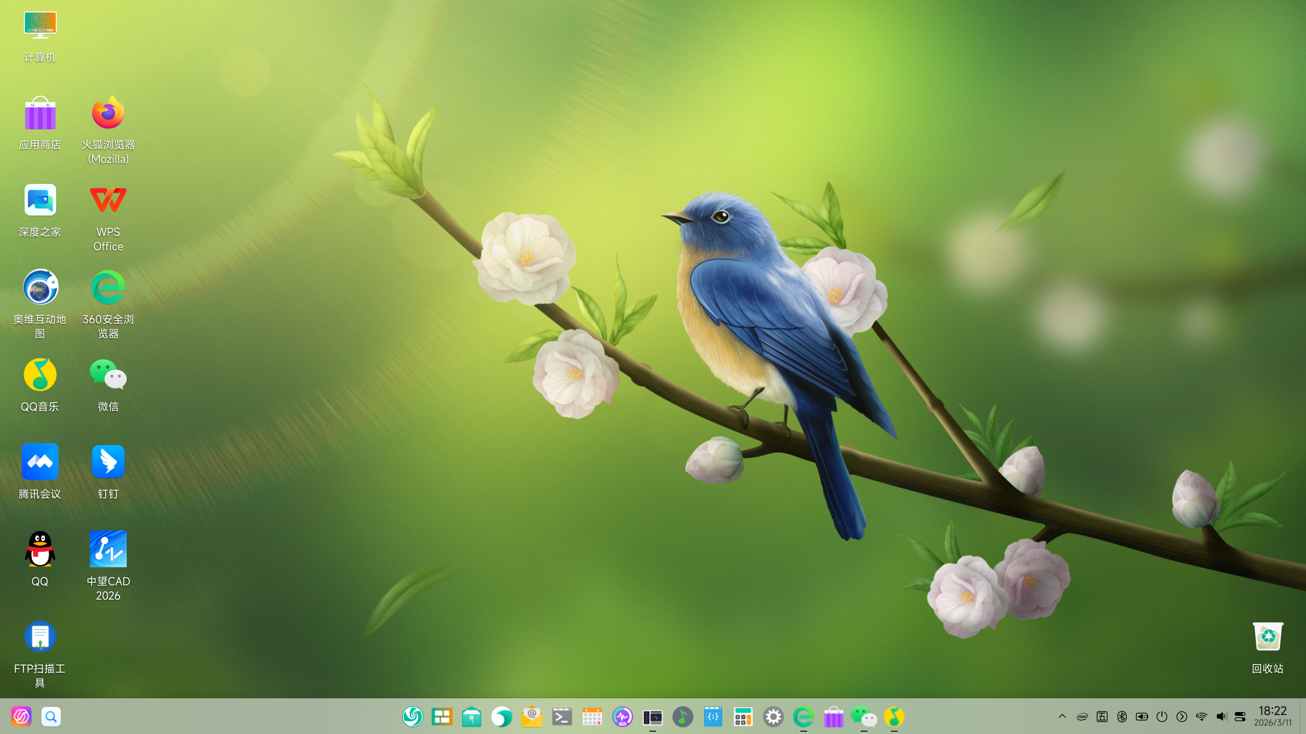Viewport: 1306px width, 734px height.
Task: Open the calculator from the dock
Action: point(743,717)
